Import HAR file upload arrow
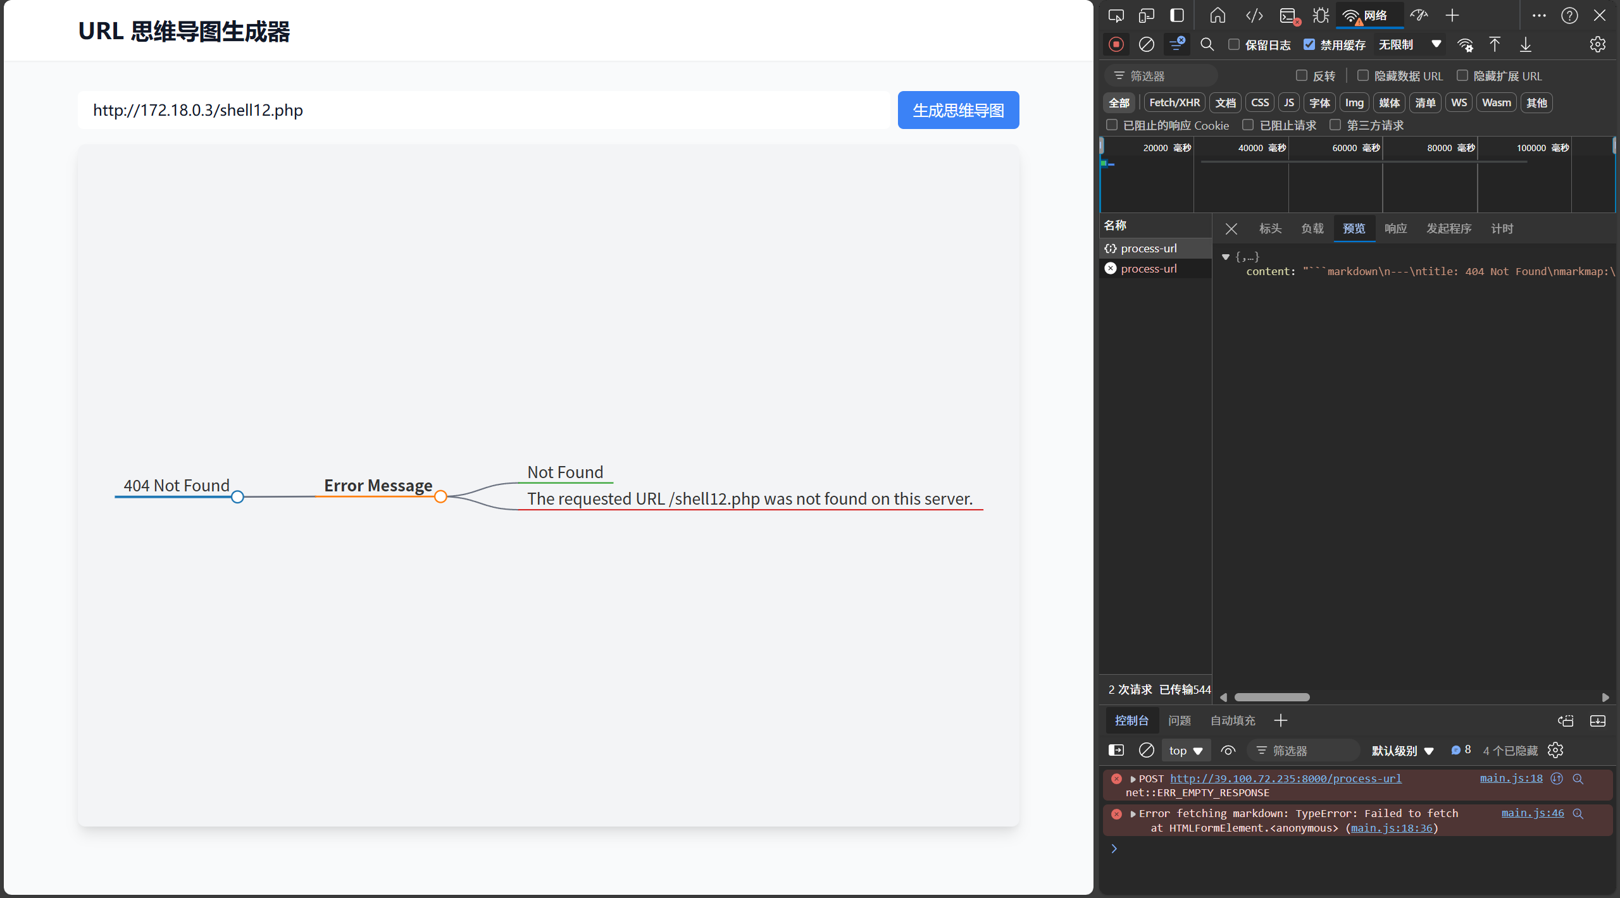This screenshot has width=1620, height=898. (x=1495, y=44)
